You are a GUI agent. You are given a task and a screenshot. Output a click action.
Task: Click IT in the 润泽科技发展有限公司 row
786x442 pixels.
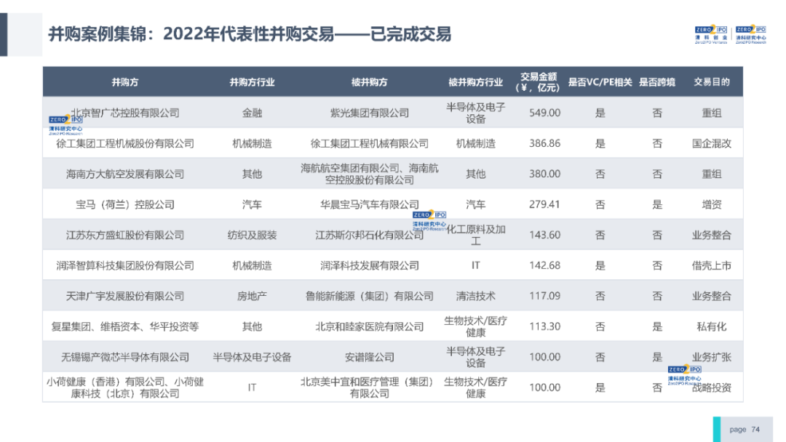(x=475, y=266)
